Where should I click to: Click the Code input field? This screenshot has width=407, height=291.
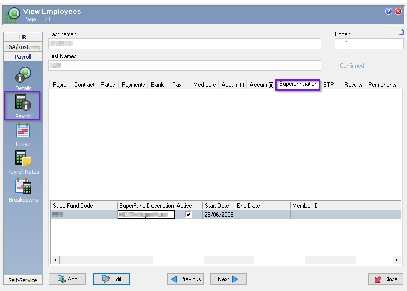368,44
